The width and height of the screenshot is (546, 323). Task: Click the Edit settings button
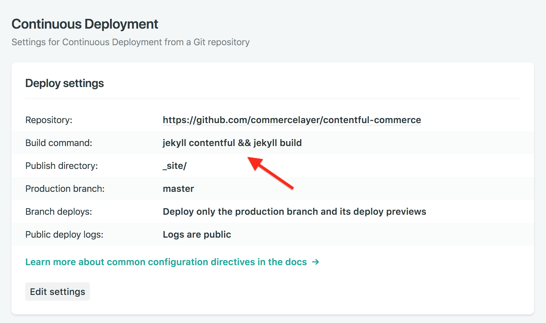click(57, 291)
